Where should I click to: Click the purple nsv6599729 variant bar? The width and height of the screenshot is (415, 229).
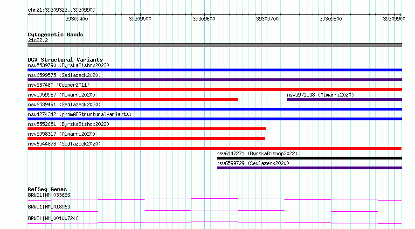[309, 168]
